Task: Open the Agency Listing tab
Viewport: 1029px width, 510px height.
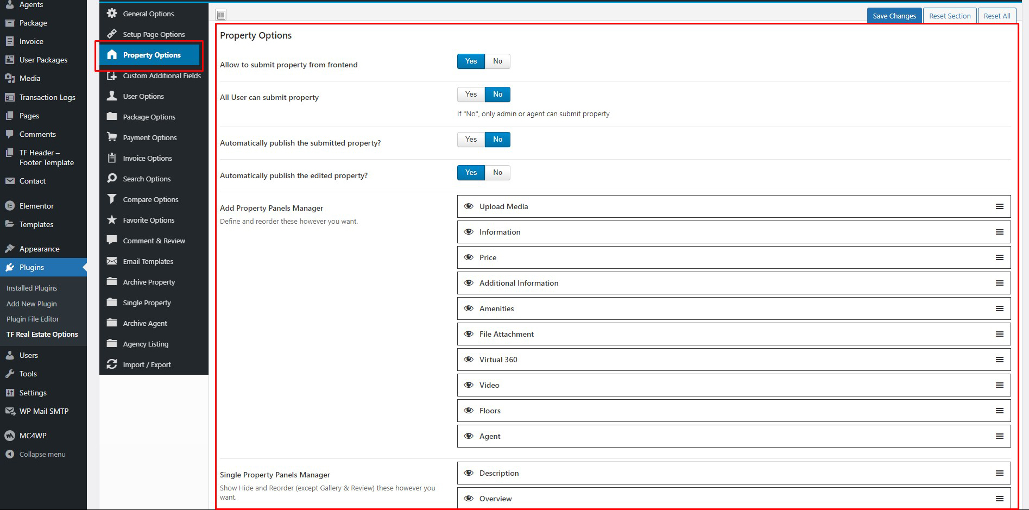Action: pyautogui.click(x=154, y=344)
